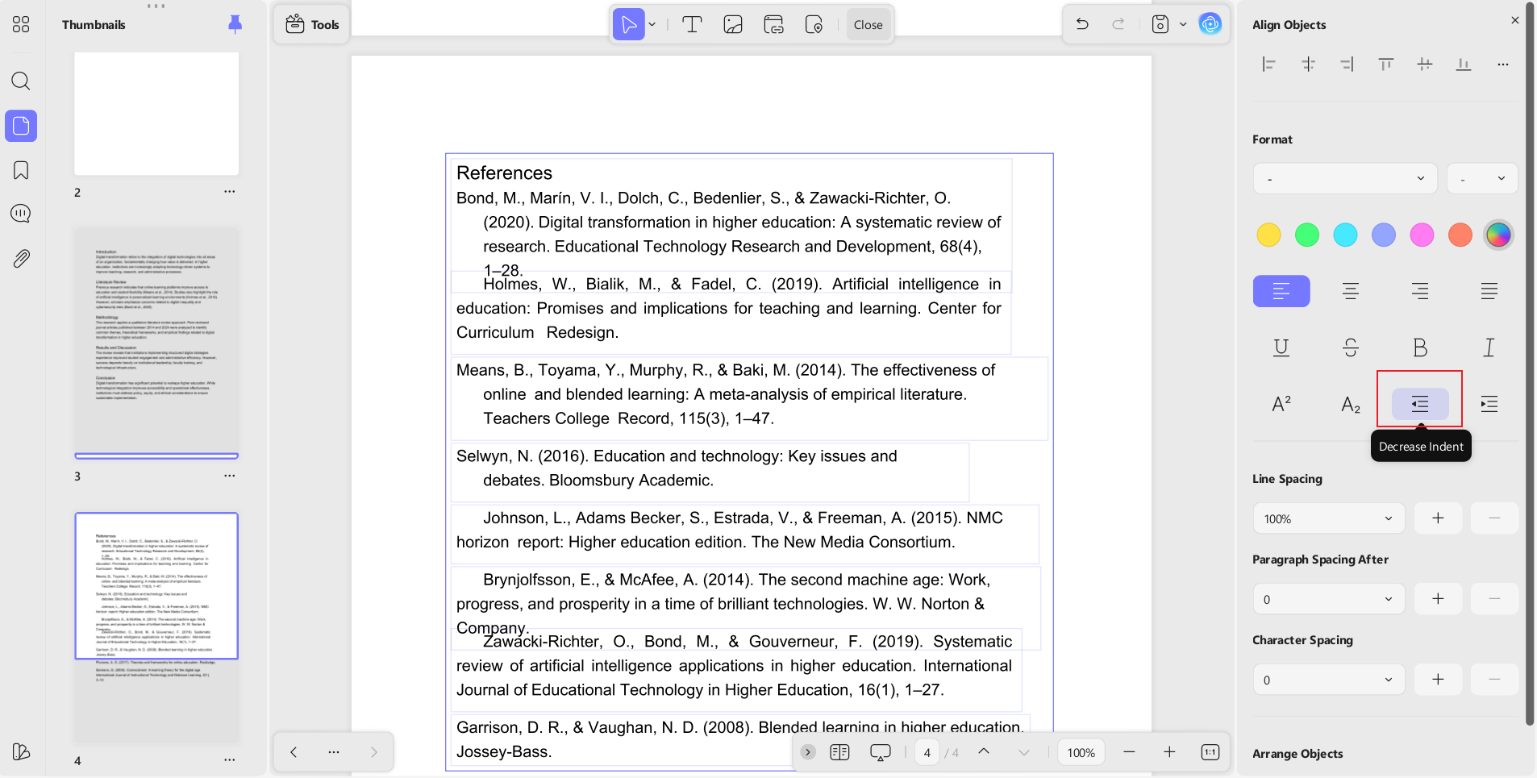
Task: Pick the green text color
Action: click(1307, 235)
